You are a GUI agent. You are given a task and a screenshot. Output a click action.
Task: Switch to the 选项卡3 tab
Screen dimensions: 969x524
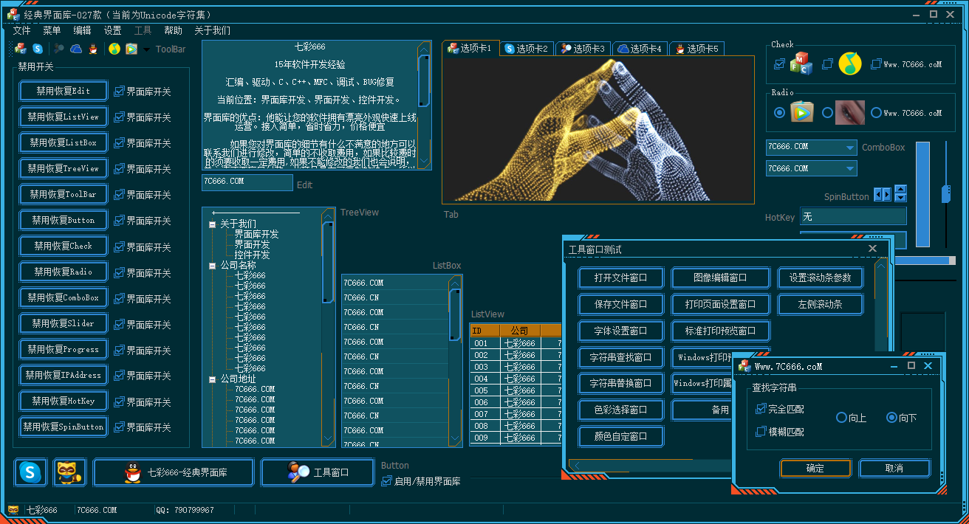[583, 49]
